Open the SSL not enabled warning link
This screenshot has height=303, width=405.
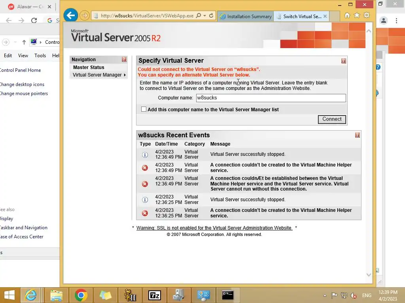click(214, 228)
